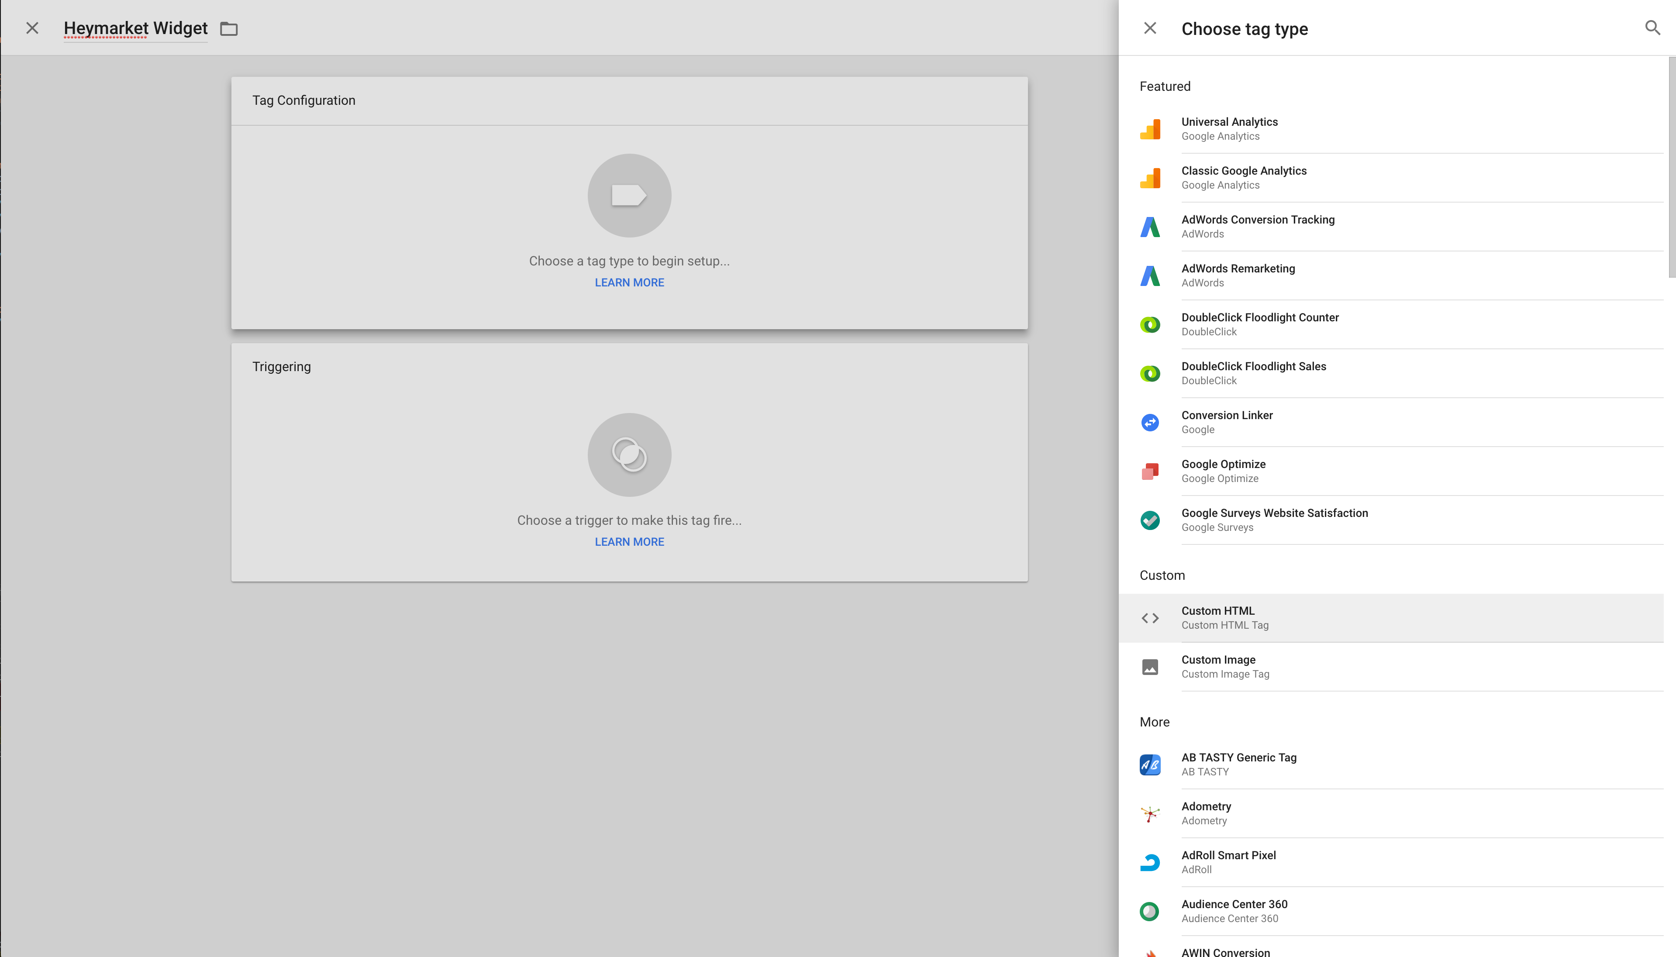Close the Heymarket Widget tag editor

coord(32,28)
